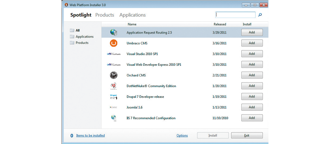
Task: Click the Orchard CMS round icon
Action: [x=114, y=75]
